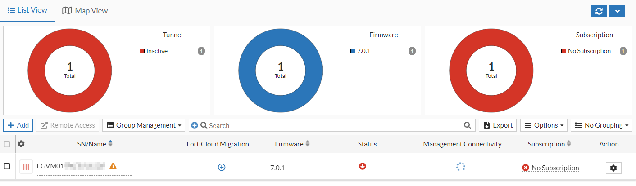Expand the Group Management dropdown
Screen dimensions: 636x186
(144, 125)
